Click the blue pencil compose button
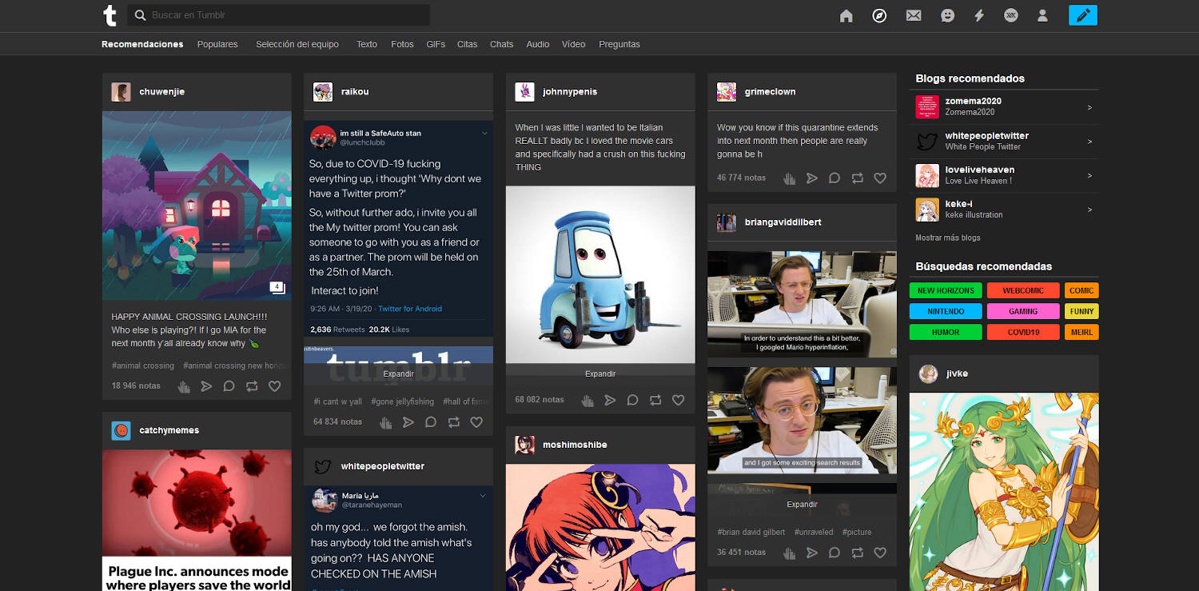Screen dimensions: 1199x591 coord(1082,15)
